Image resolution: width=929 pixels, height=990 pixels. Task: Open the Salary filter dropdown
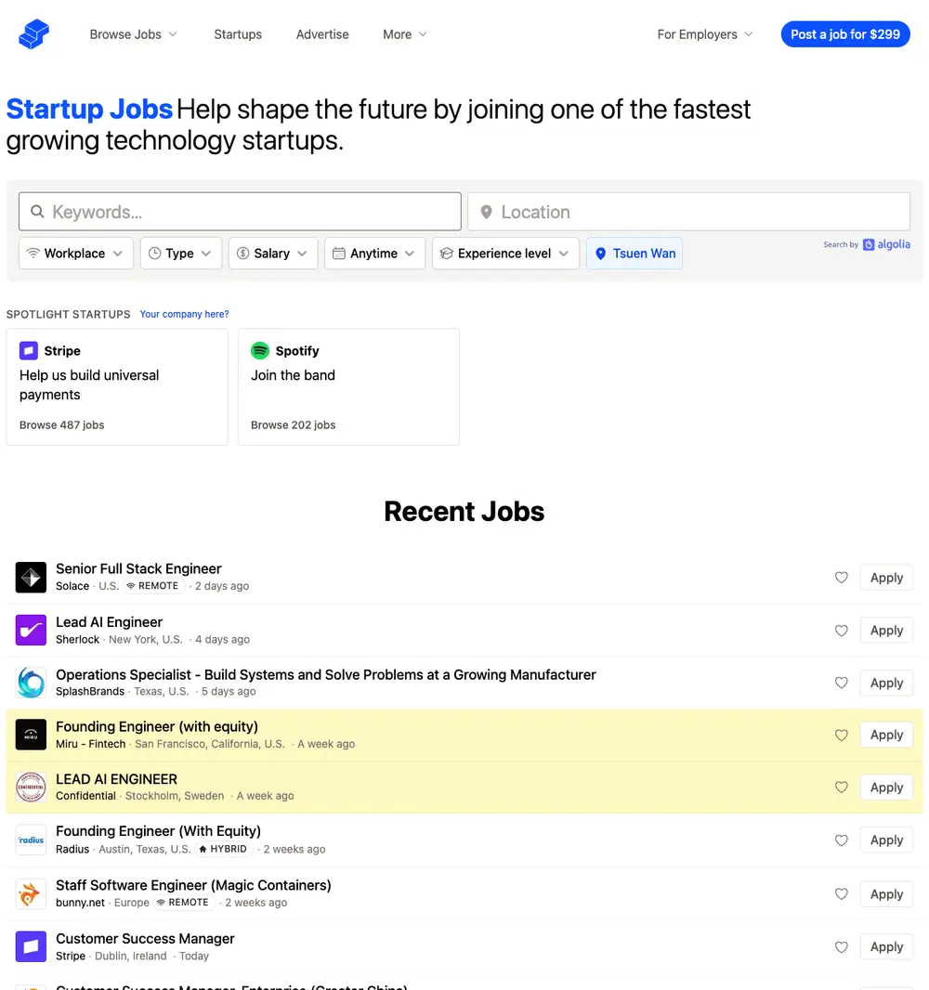[273, 254]
